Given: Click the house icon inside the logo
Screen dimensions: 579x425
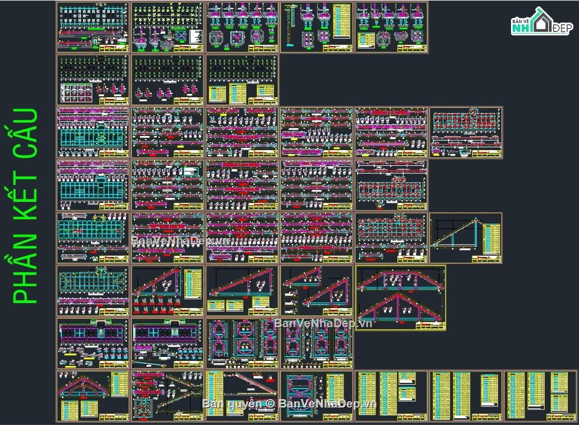Looking at the screenshot, I should [x=542, y=21].
